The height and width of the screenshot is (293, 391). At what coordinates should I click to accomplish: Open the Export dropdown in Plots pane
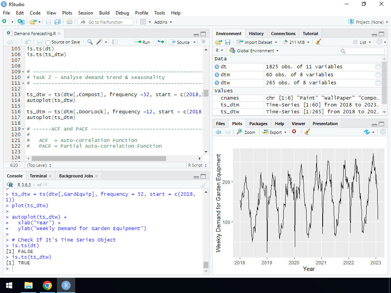tap(275, 132)
